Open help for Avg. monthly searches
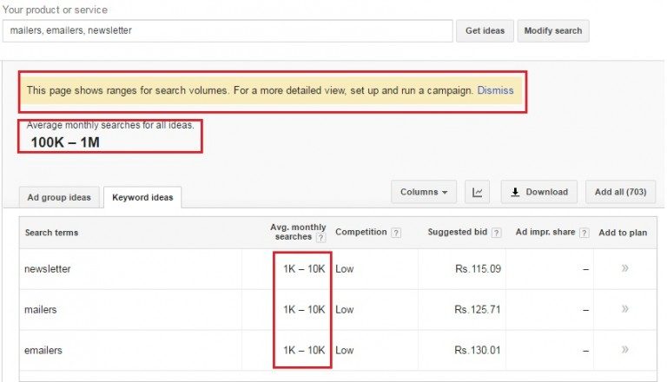 coord(321,238)
